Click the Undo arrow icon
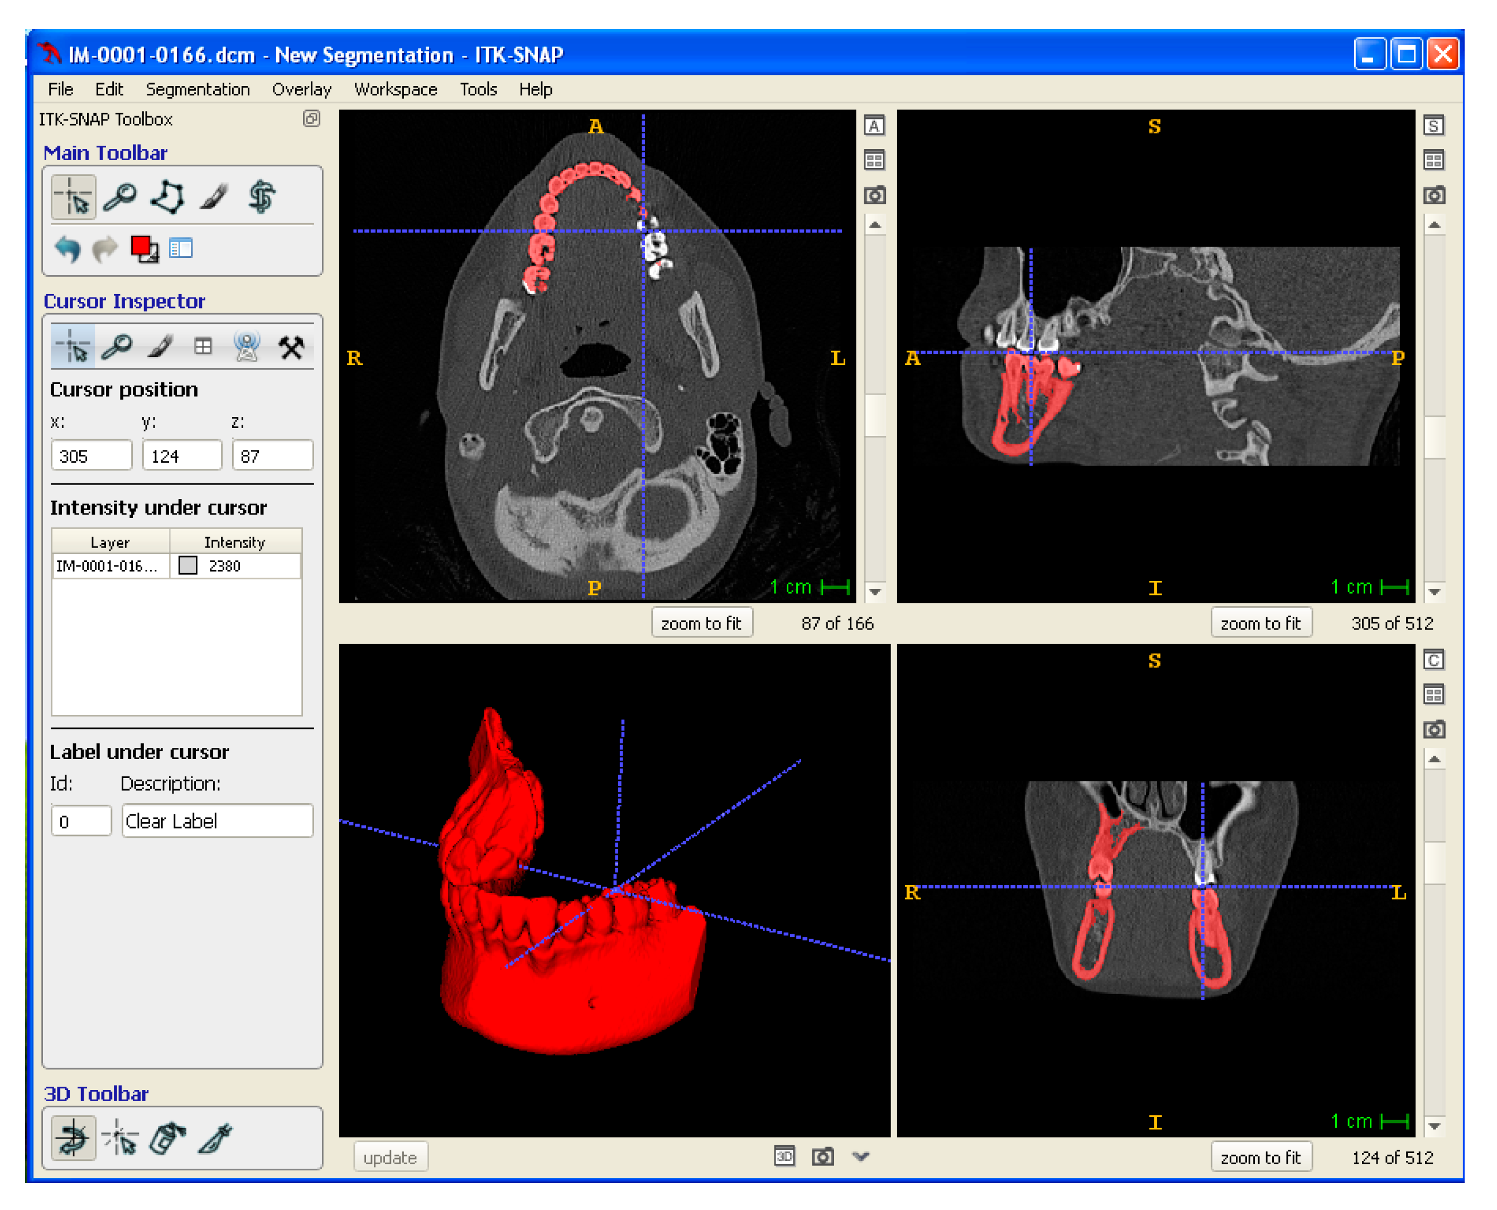The width and height of the screenshot is (1497, 1210). click(x=68, y=249)
